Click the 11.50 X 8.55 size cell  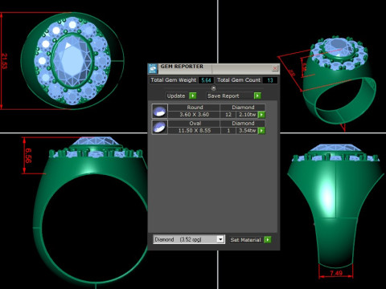[194, 131]
